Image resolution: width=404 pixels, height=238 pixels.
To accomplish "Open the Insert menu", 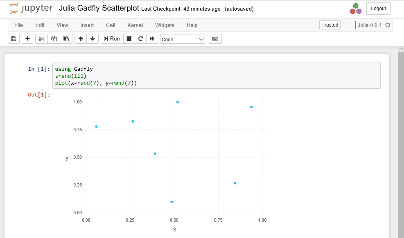I will click(87, 25).
